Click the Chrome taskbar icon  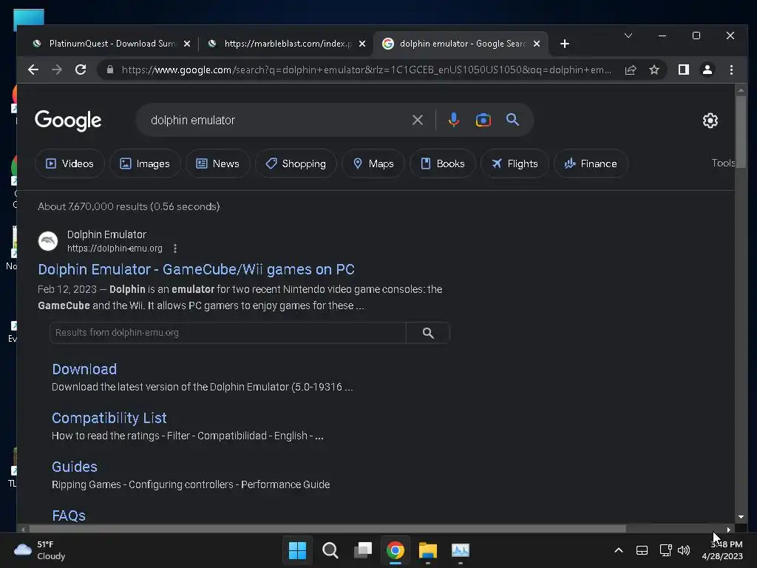pyautogui.click(x=396, y=550)
